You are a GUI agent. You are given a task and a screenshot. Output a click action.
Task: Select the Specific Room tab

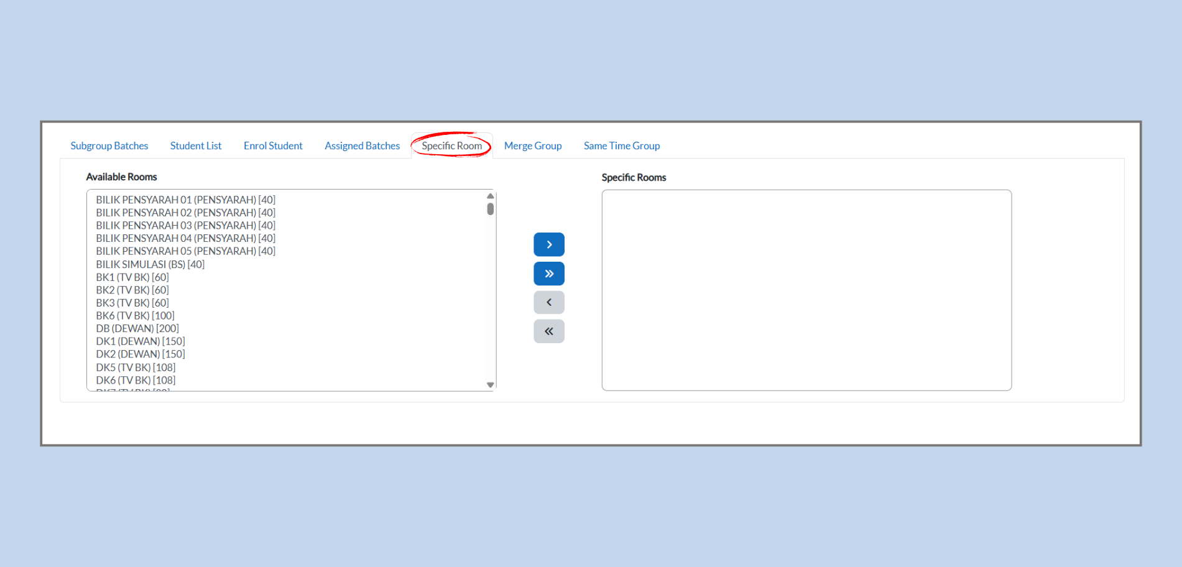[452, 146]
